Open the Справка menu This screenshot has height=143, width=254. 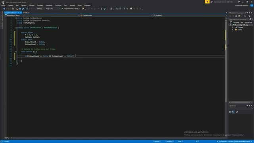coord(87,5)
